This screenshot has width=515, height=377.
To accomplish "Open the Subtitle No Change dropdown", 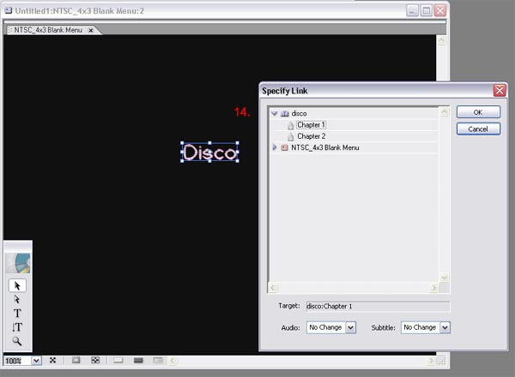I will tap(445, 327).
